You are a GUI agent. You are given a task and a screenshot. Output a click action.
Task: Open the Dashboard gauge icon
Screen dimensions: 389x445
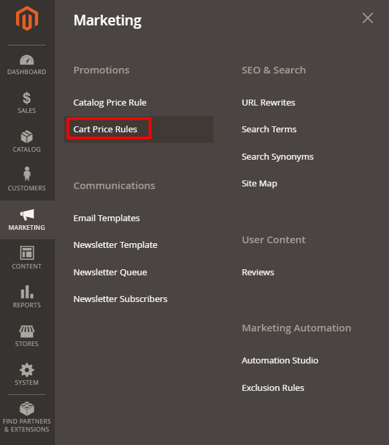click(27, 60)
